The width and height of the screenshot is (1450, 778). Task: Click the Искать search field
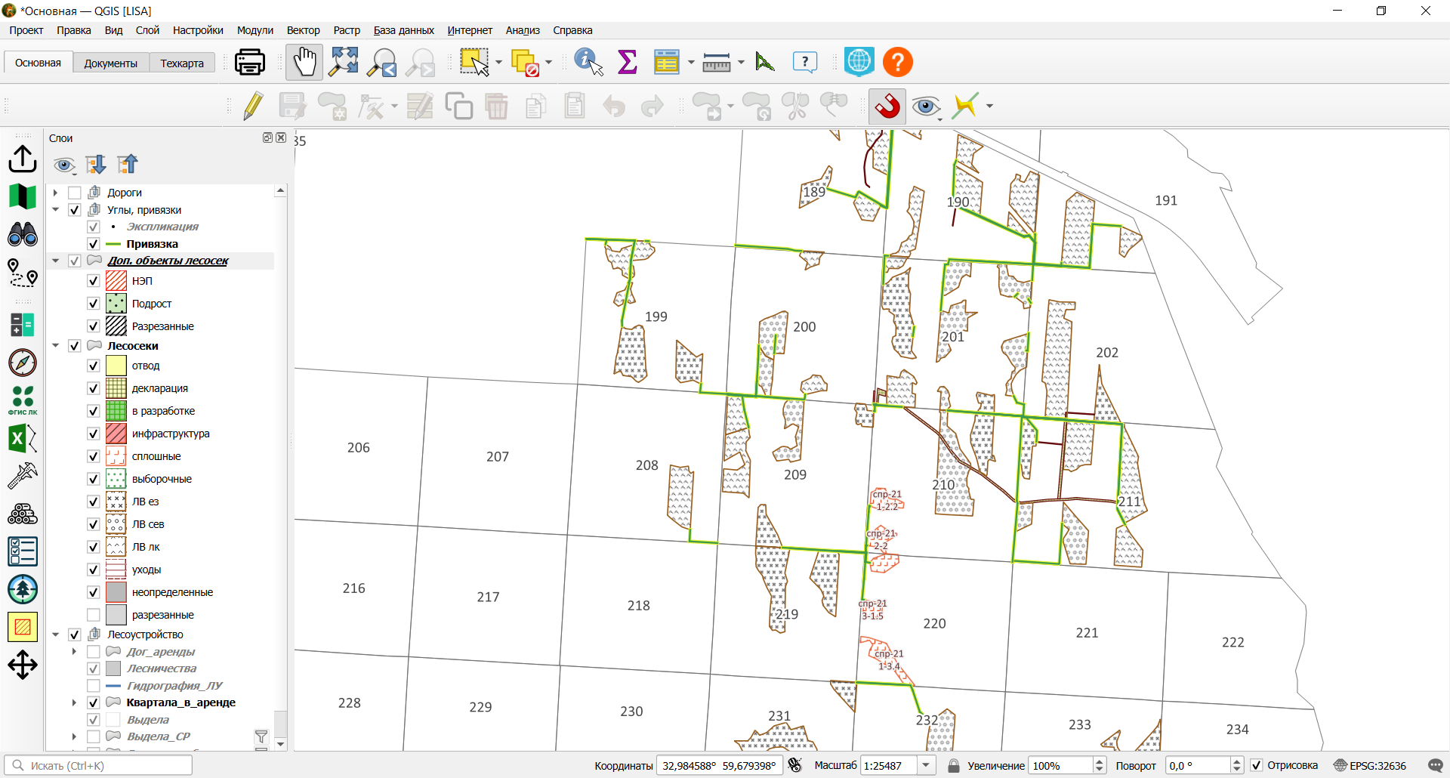click(x=98, y=765)
